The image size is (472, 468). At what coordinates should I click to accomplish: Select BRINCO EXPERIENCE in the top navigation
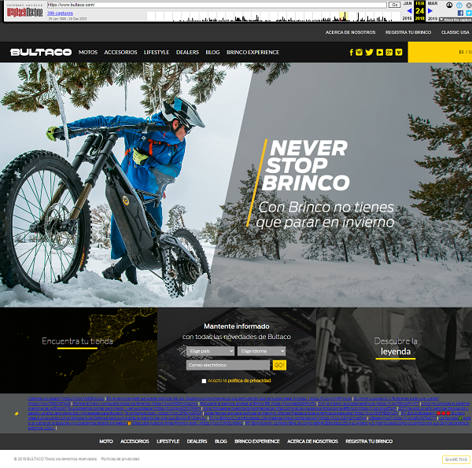pyautogui.click(x=253, y=53)
